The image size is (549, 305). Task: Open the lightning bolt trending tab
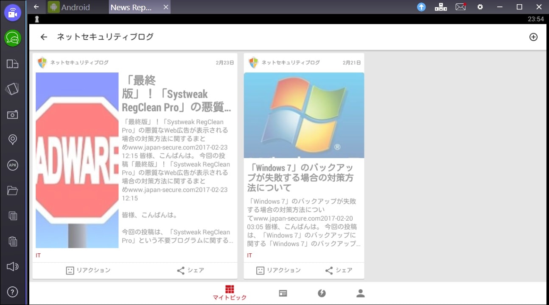pyautogui.click(x=322, y=293)
